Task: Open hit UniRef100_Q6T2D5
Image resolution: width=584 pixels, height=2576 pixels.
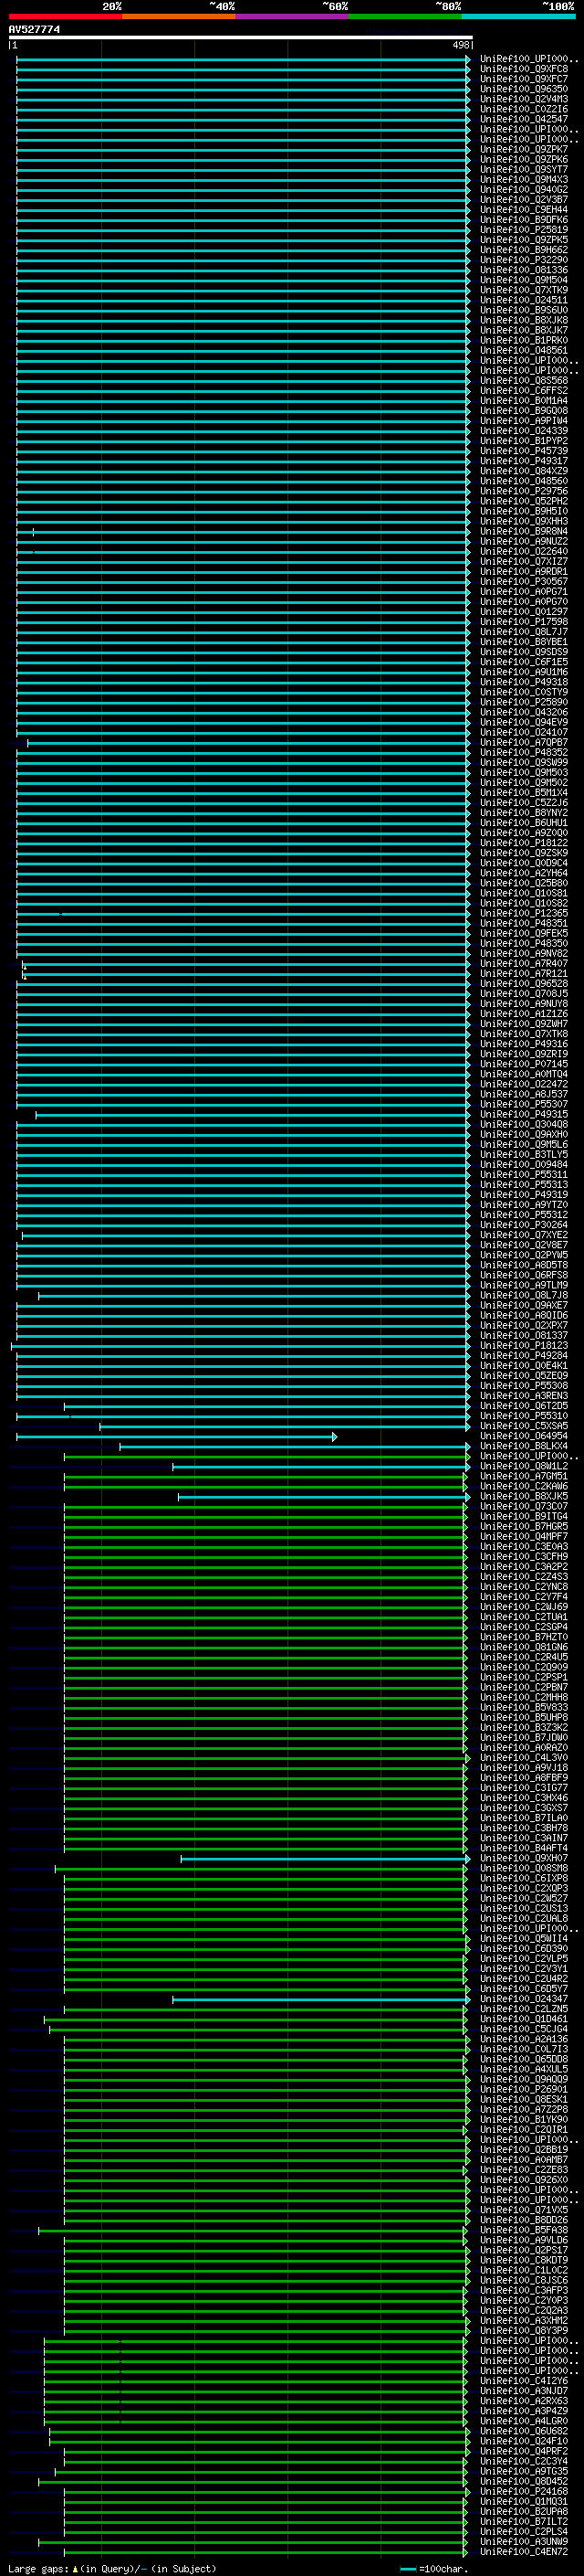Action: click(524, 1406)
